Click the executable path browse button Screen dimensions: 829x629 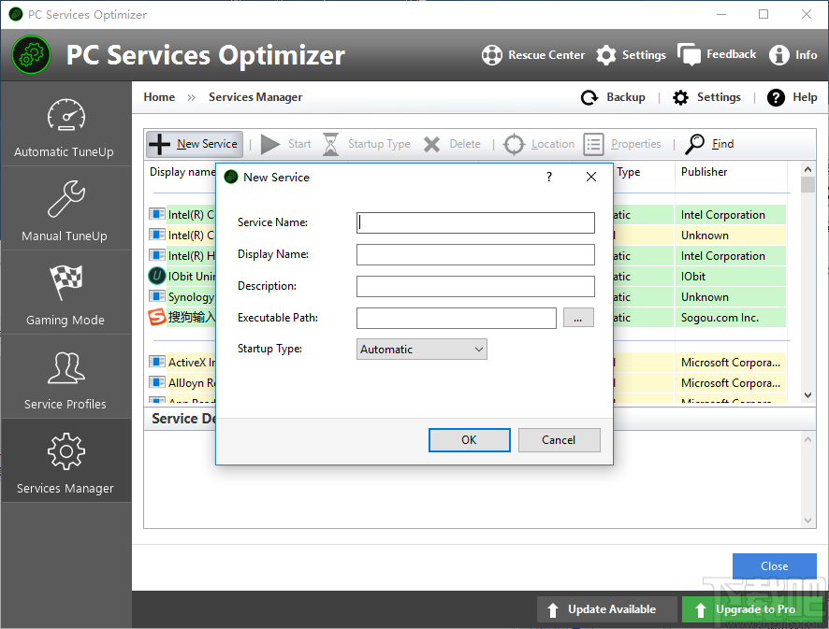578,318
